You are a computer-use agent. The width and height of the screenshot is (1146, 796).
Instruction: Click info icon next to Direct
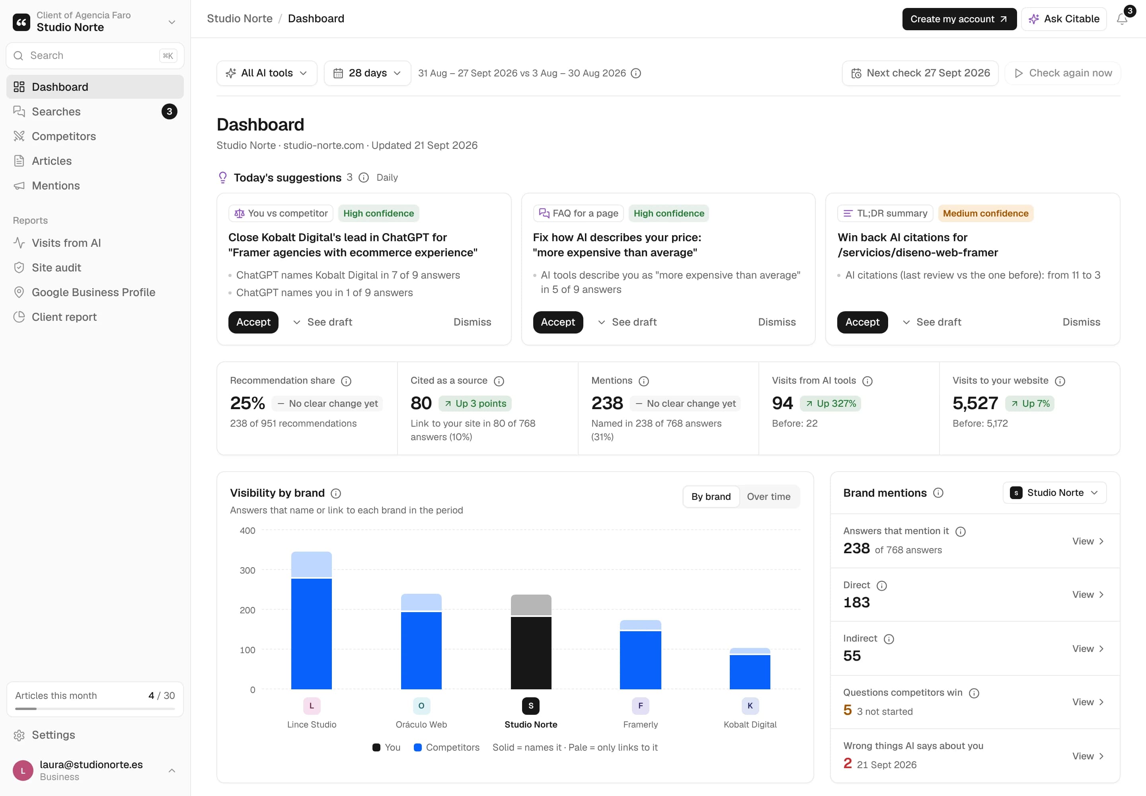tap(882, 585)
